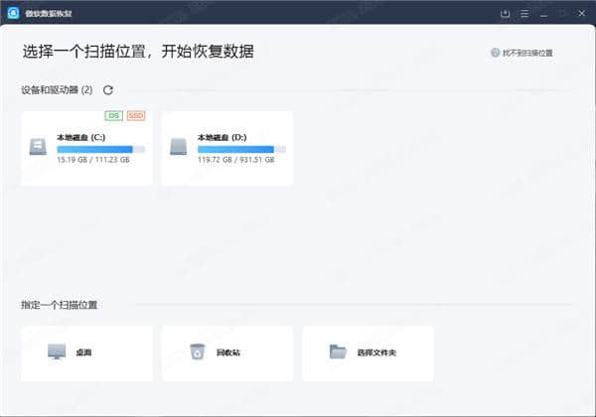Click the 本地磁盘 (D:) label
This screenshot has height=417, width=596.
click(222, 137)
